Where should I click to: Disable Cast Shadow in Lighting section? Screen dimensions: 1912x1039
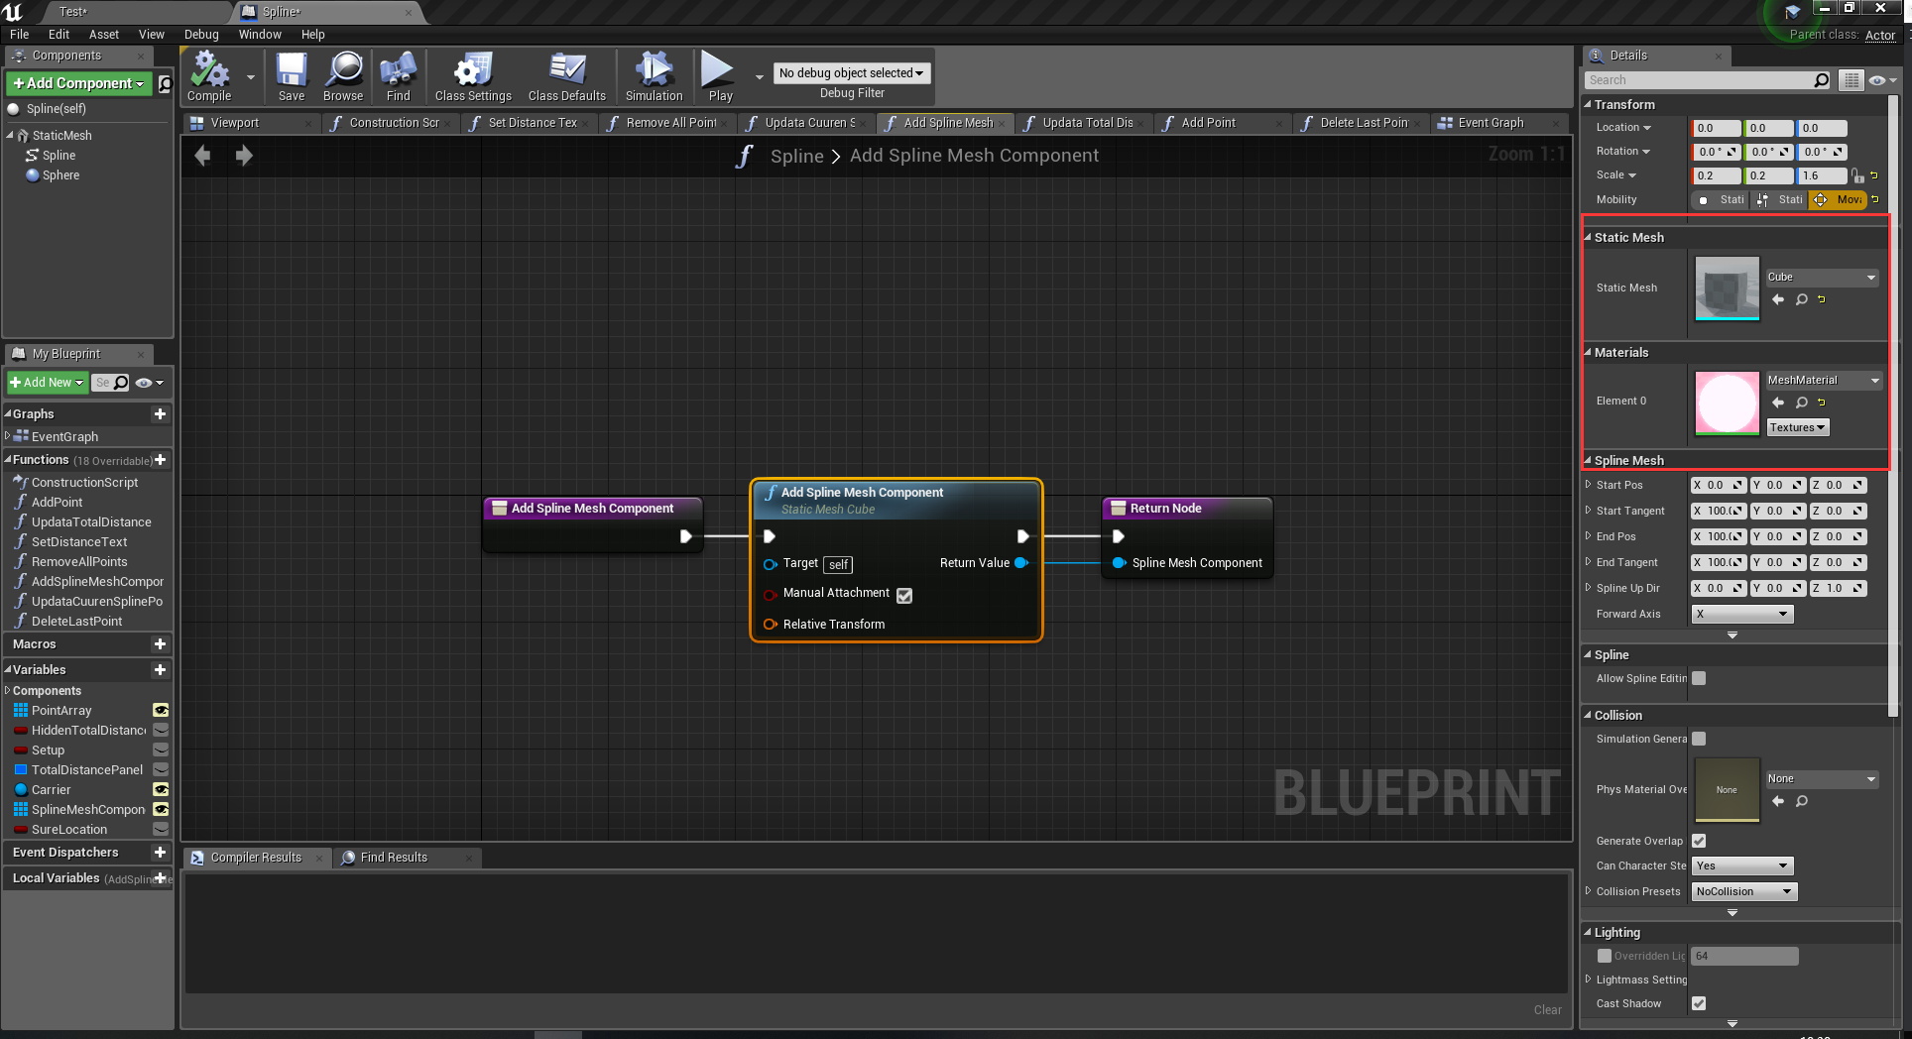pos(1699,1003)
